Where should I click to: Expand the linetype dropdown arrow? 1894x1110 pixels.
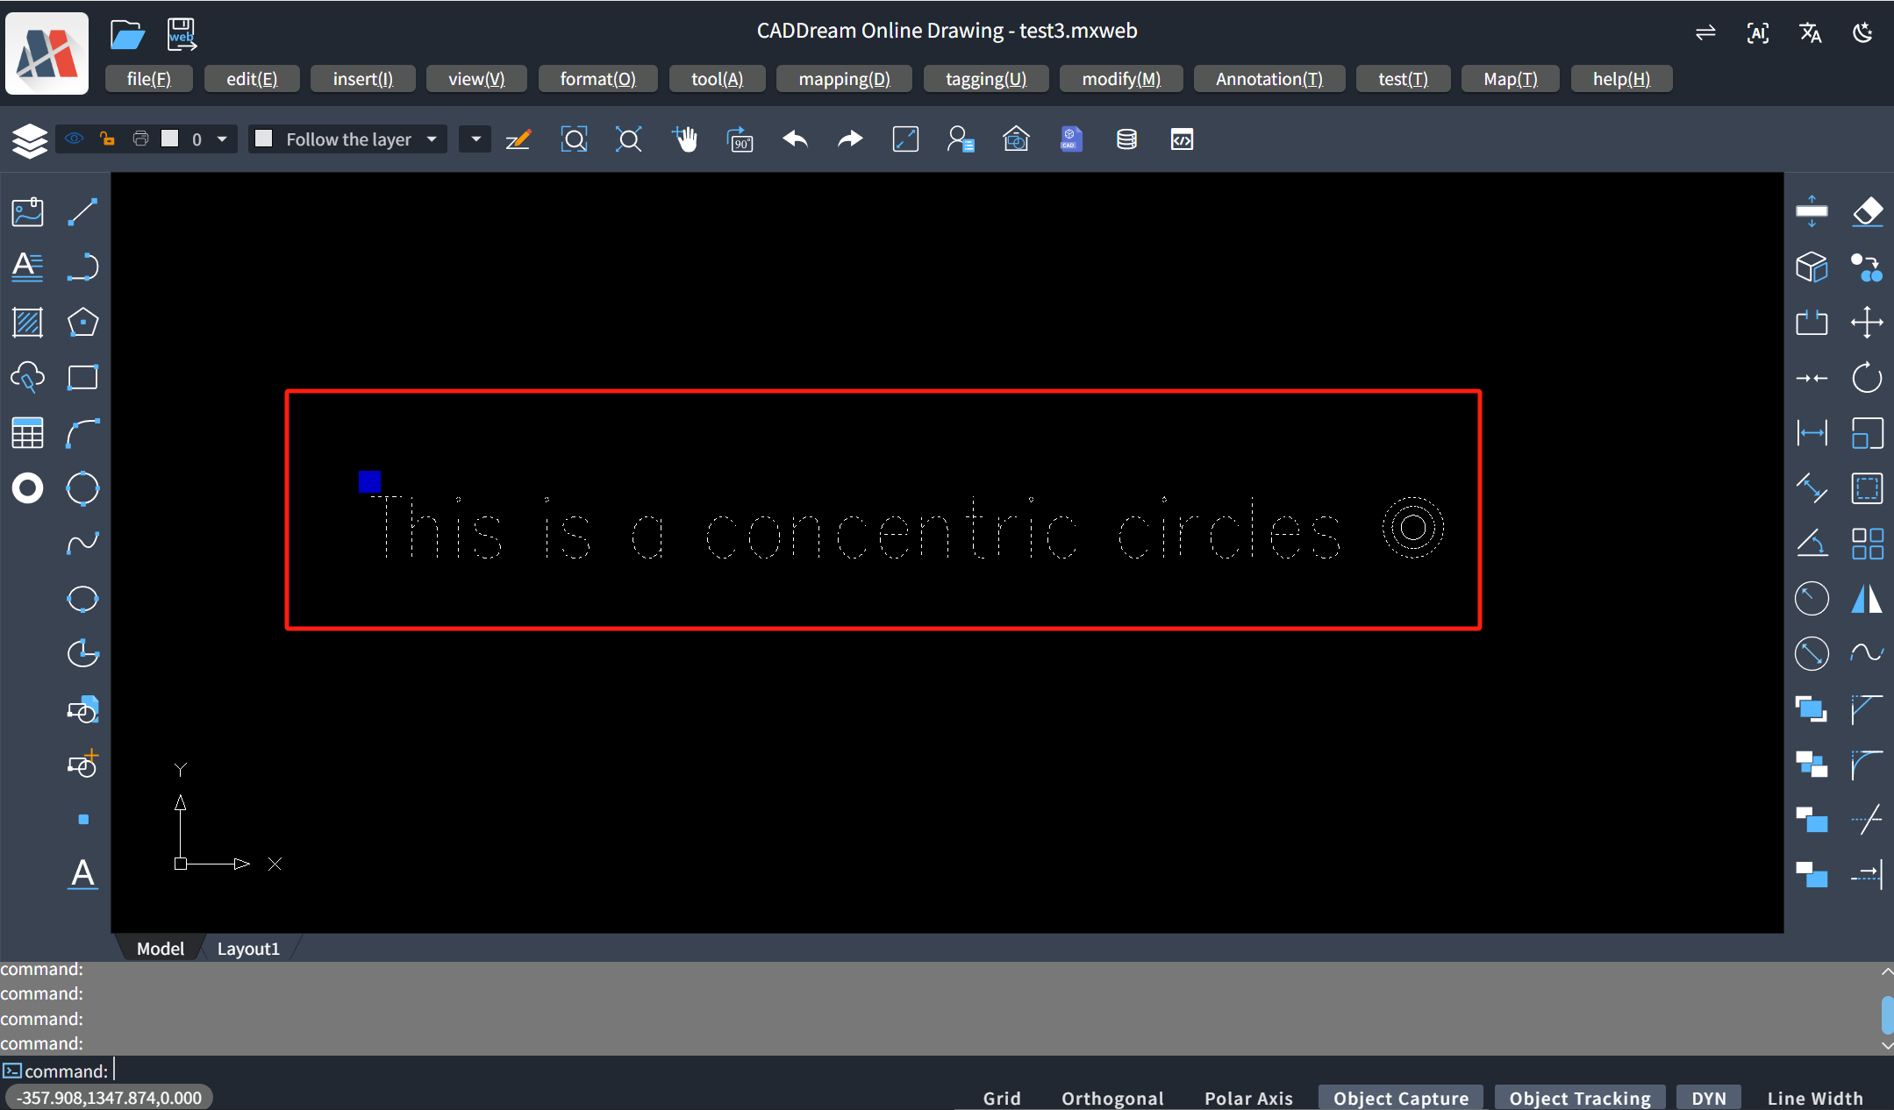click(475, 139)
